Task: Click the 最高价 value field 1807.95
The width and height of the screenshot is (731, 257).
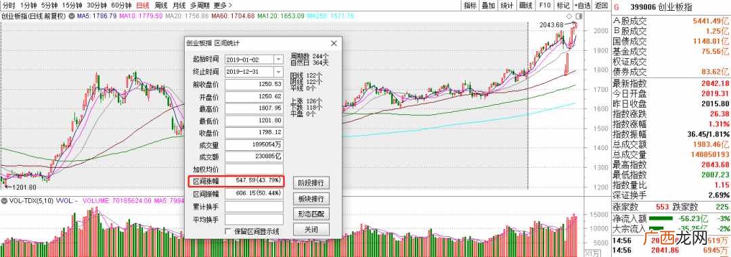Action: pyautogui.click(x=254, y=108)
